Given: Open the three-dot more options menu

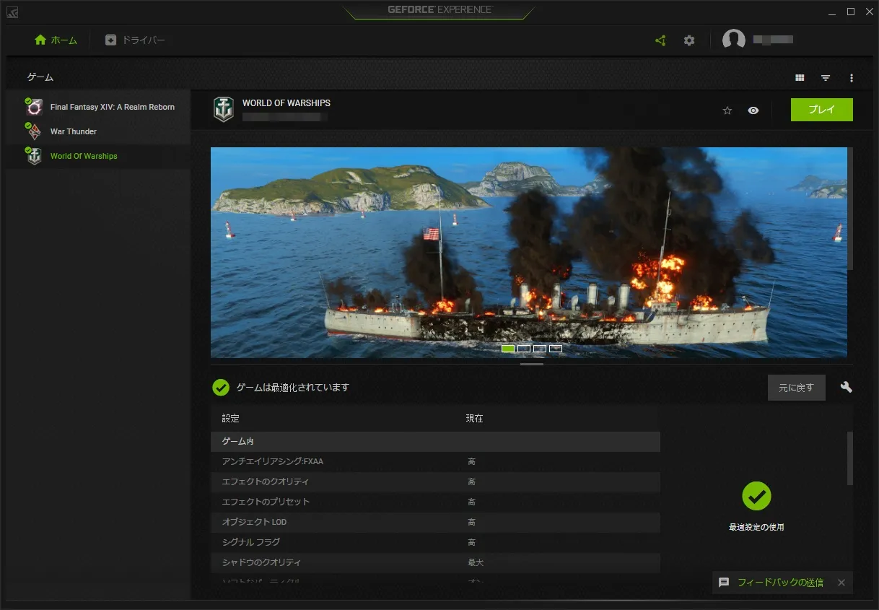Looking at the screenshot, I should [852, 77].
